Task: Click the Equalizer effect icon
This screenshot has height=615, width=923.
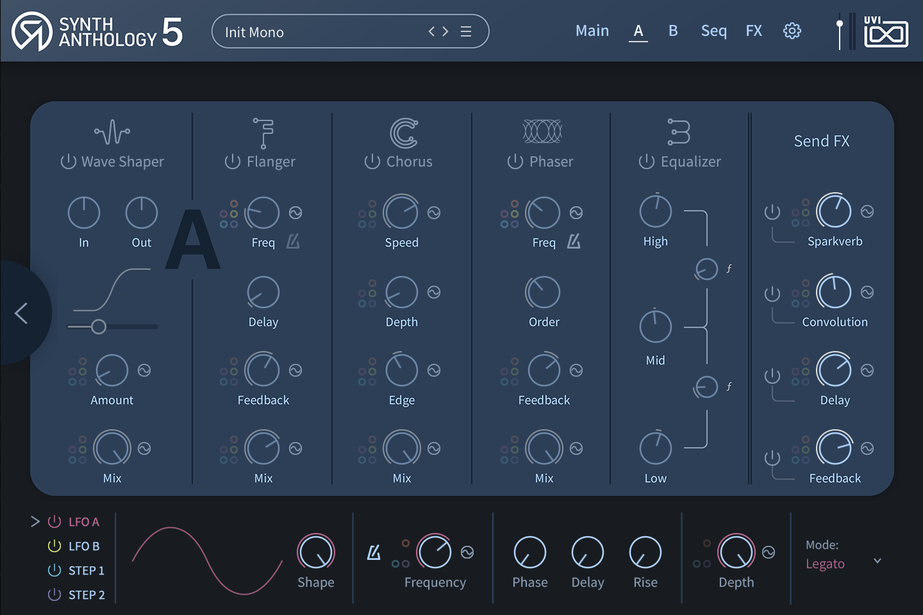Action: coord(679,131)
